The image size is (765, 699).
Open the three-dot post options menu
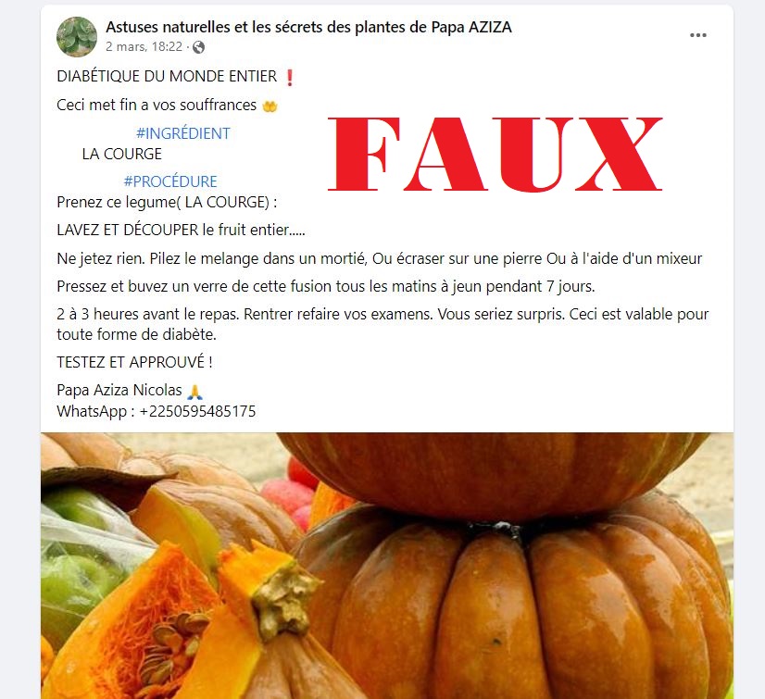point(698,35)
